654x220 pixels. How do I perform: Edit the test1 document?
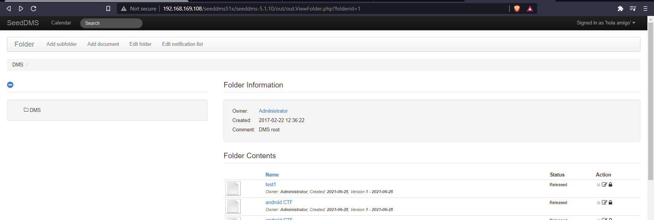[604, 185]
